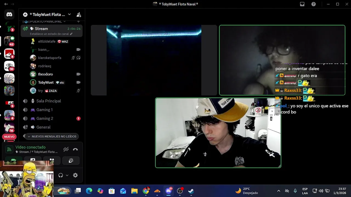The height and width of the screenshot is (197, 351).
Task: Click the camera icon beside TobyWuet
Action: tap(78, 83)
